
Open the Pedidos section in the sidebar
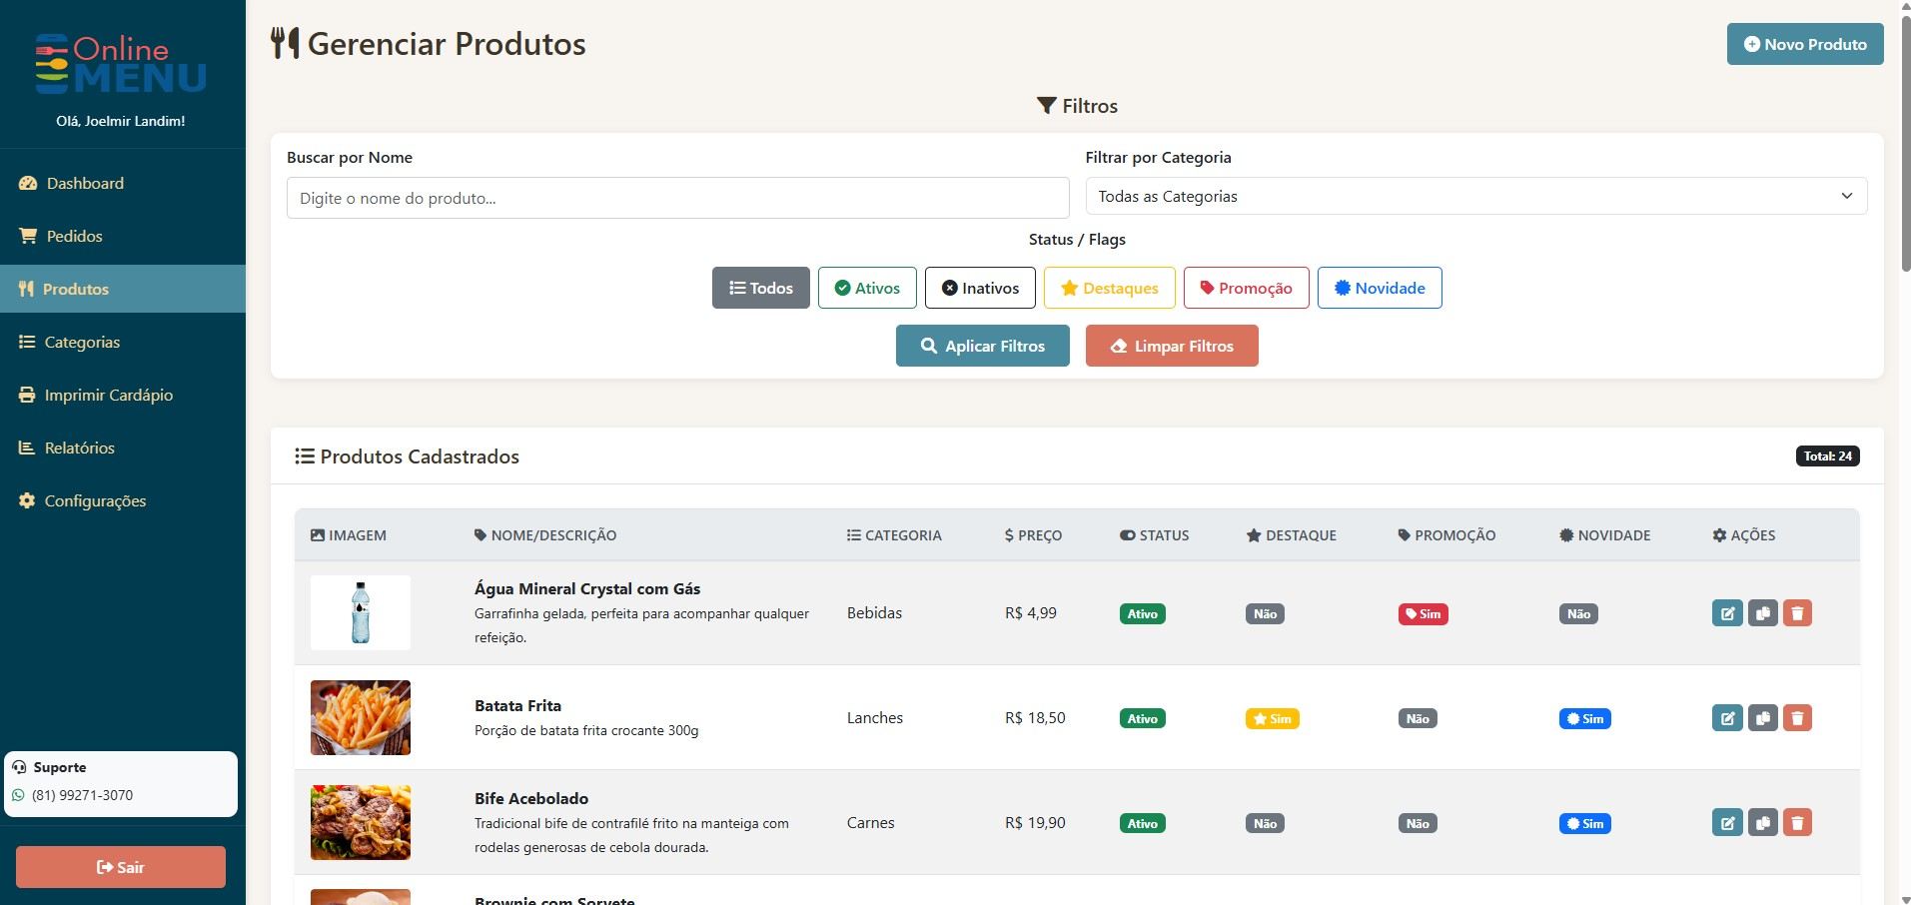(x=74, y=236)
